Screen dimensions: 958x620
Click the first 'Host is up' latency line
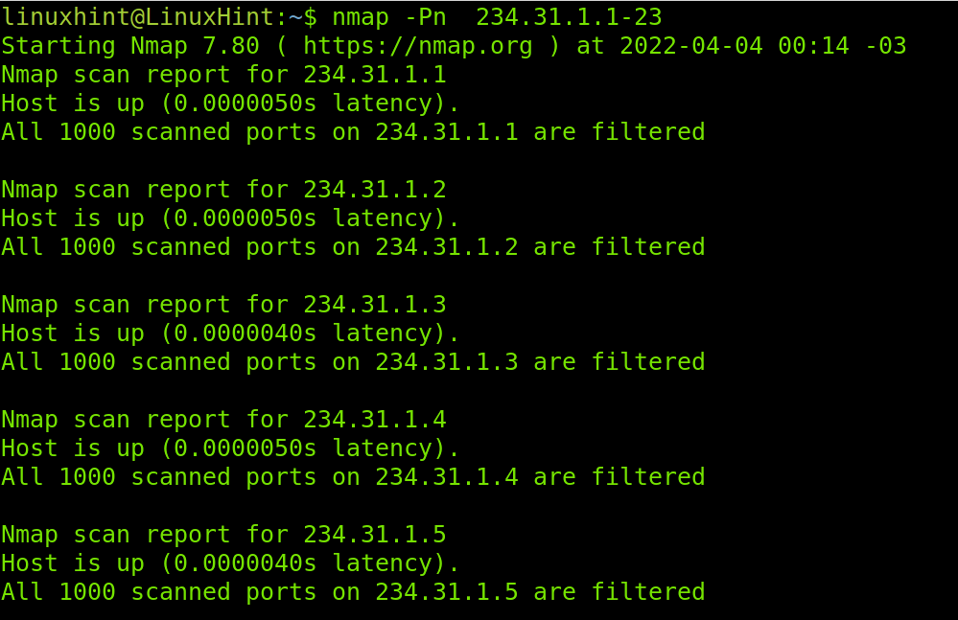point(230,103)
